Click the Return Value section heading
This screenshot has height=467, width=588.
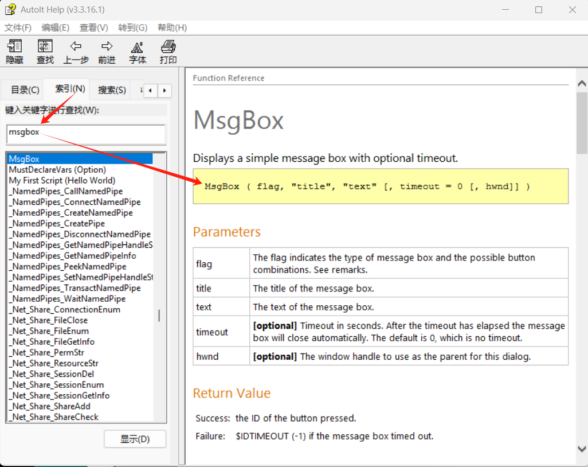[x=232, y=393]
